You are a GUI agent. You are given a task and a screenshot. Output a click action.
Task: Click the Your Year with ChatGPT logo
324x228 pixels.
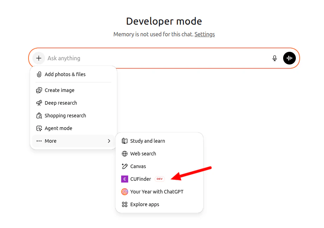(124, 192)
